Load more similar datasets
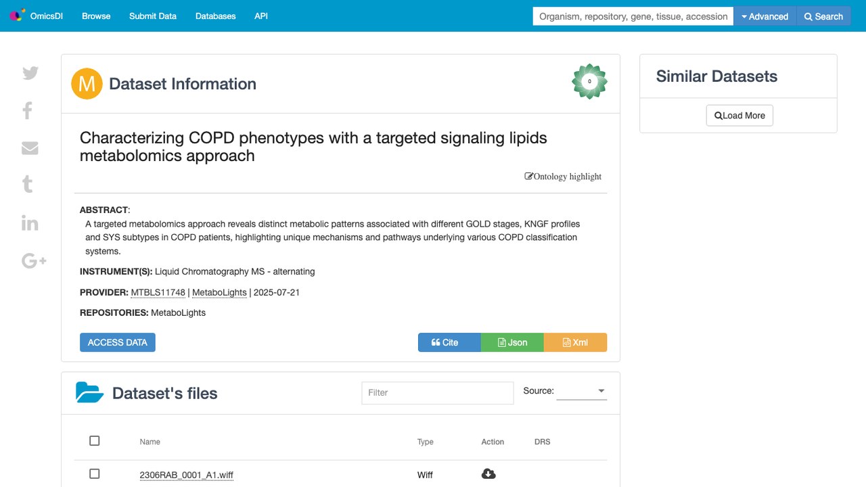The image size is (866, 487). tap(739, 116)
